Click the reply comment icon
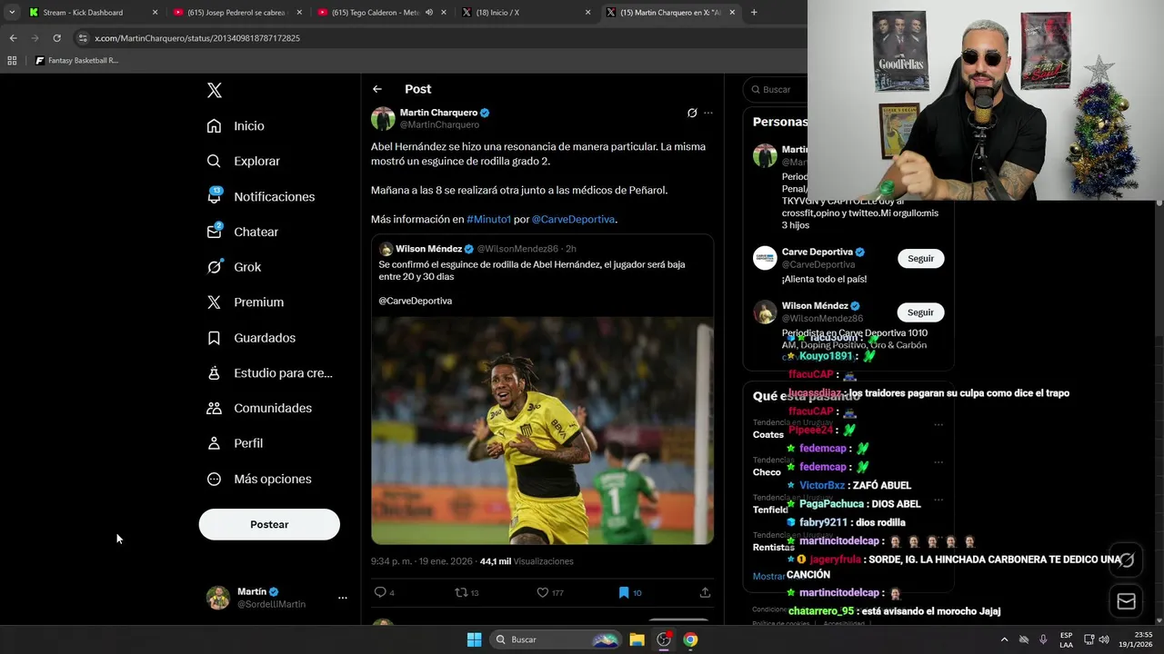The image size is (1164, 654). (380, 592)
